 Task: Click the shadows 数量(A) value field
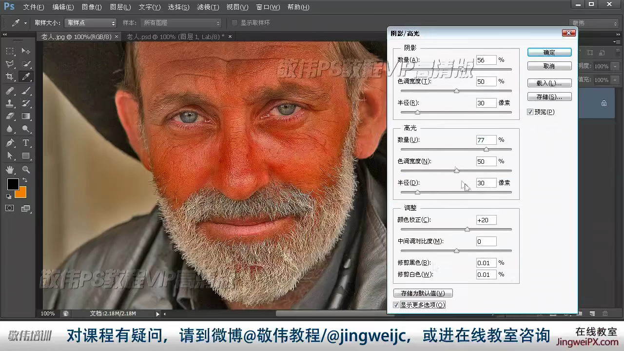[x=486, y=60]
